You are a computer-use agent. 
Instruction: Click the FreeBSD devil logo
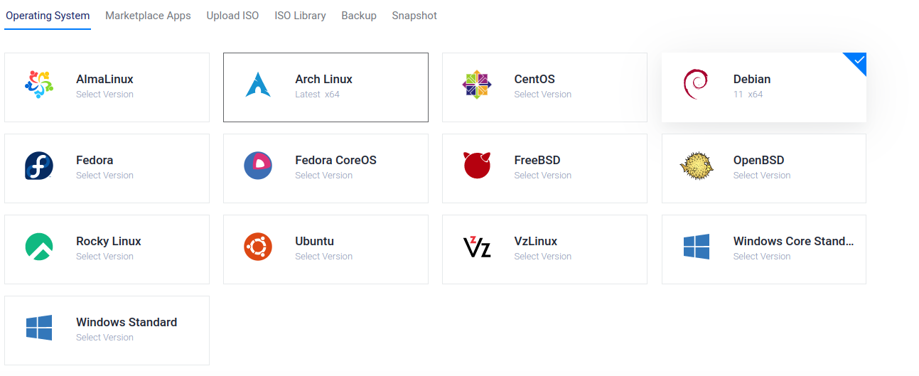pos(477,166)
